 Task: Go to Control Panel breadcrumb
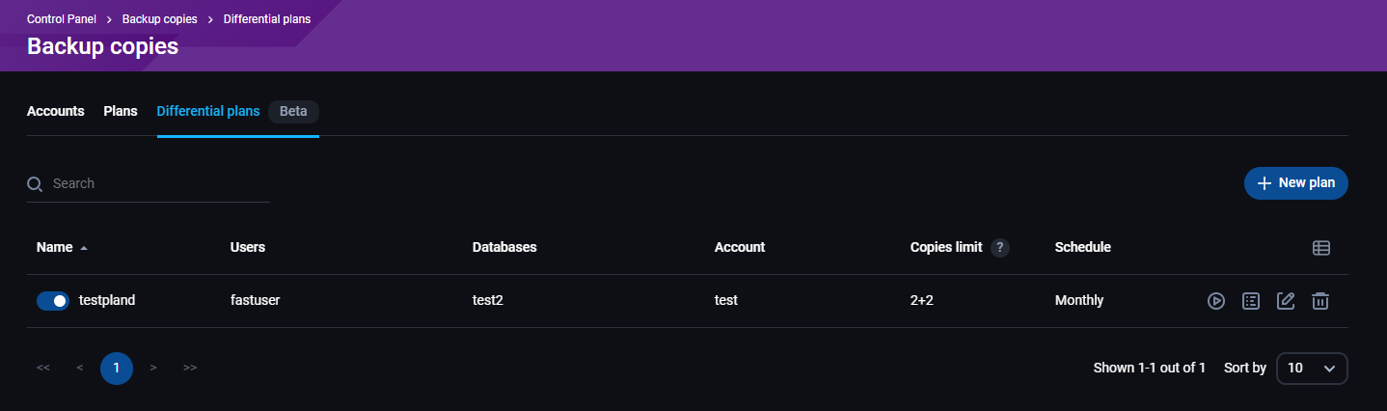point(62,19)
